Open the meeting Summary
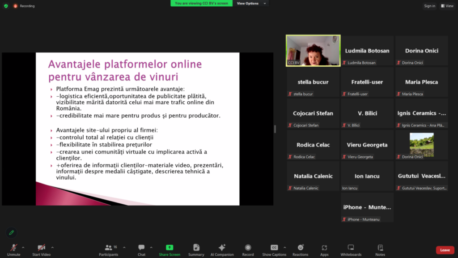 (x=196, y=250)
